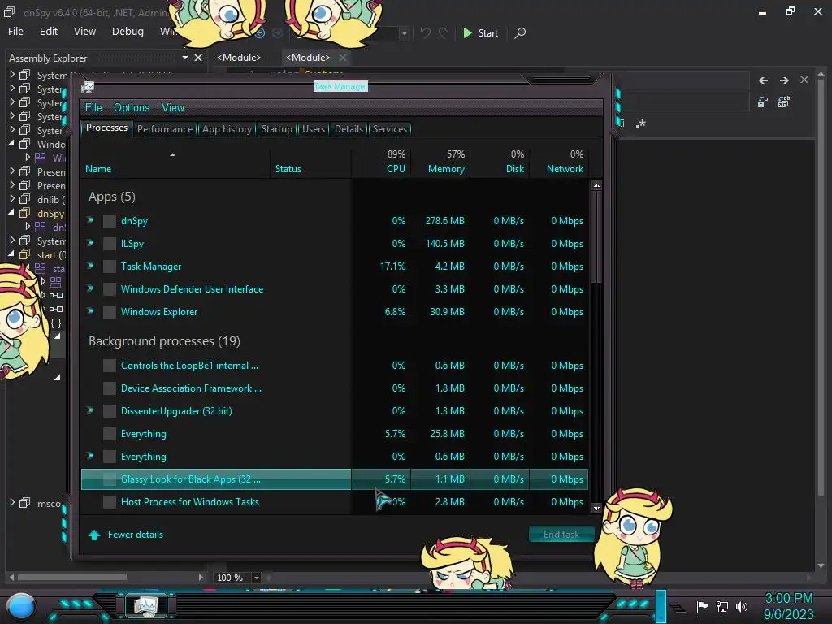Click the Windows Defender User Interface process icon
Screen dimensions: 832x624
click(x=110, y=289)
